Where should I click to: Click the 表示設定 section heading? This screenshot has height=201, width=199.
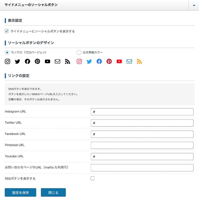tap(15, 20)
